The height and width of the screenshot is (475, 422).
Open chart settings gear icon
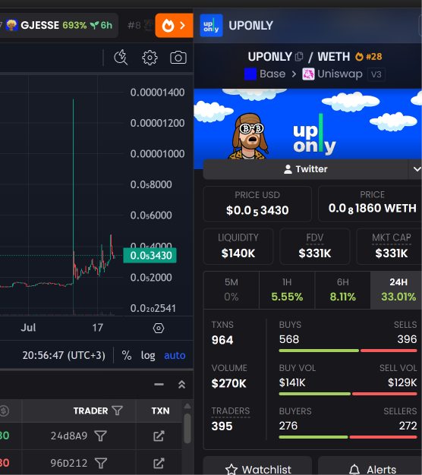tap(150, 58)
